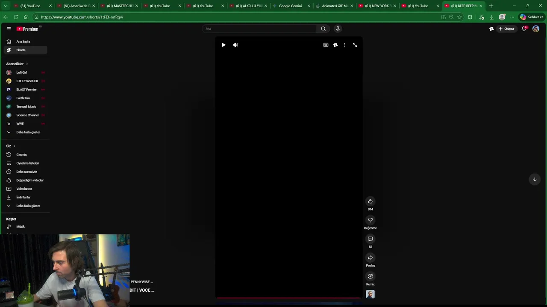Switch to the NEW YORK tab
547x307 pixels.
point(377,6)
